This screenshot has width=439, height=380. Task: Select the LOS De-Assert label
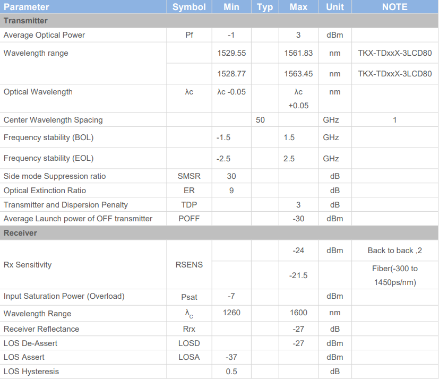[x=30, y=343]
